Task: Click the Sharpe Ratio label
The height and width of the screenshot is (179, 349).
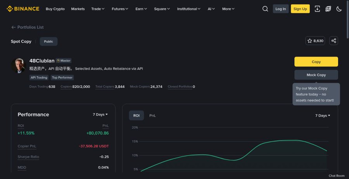Action: 28,157
